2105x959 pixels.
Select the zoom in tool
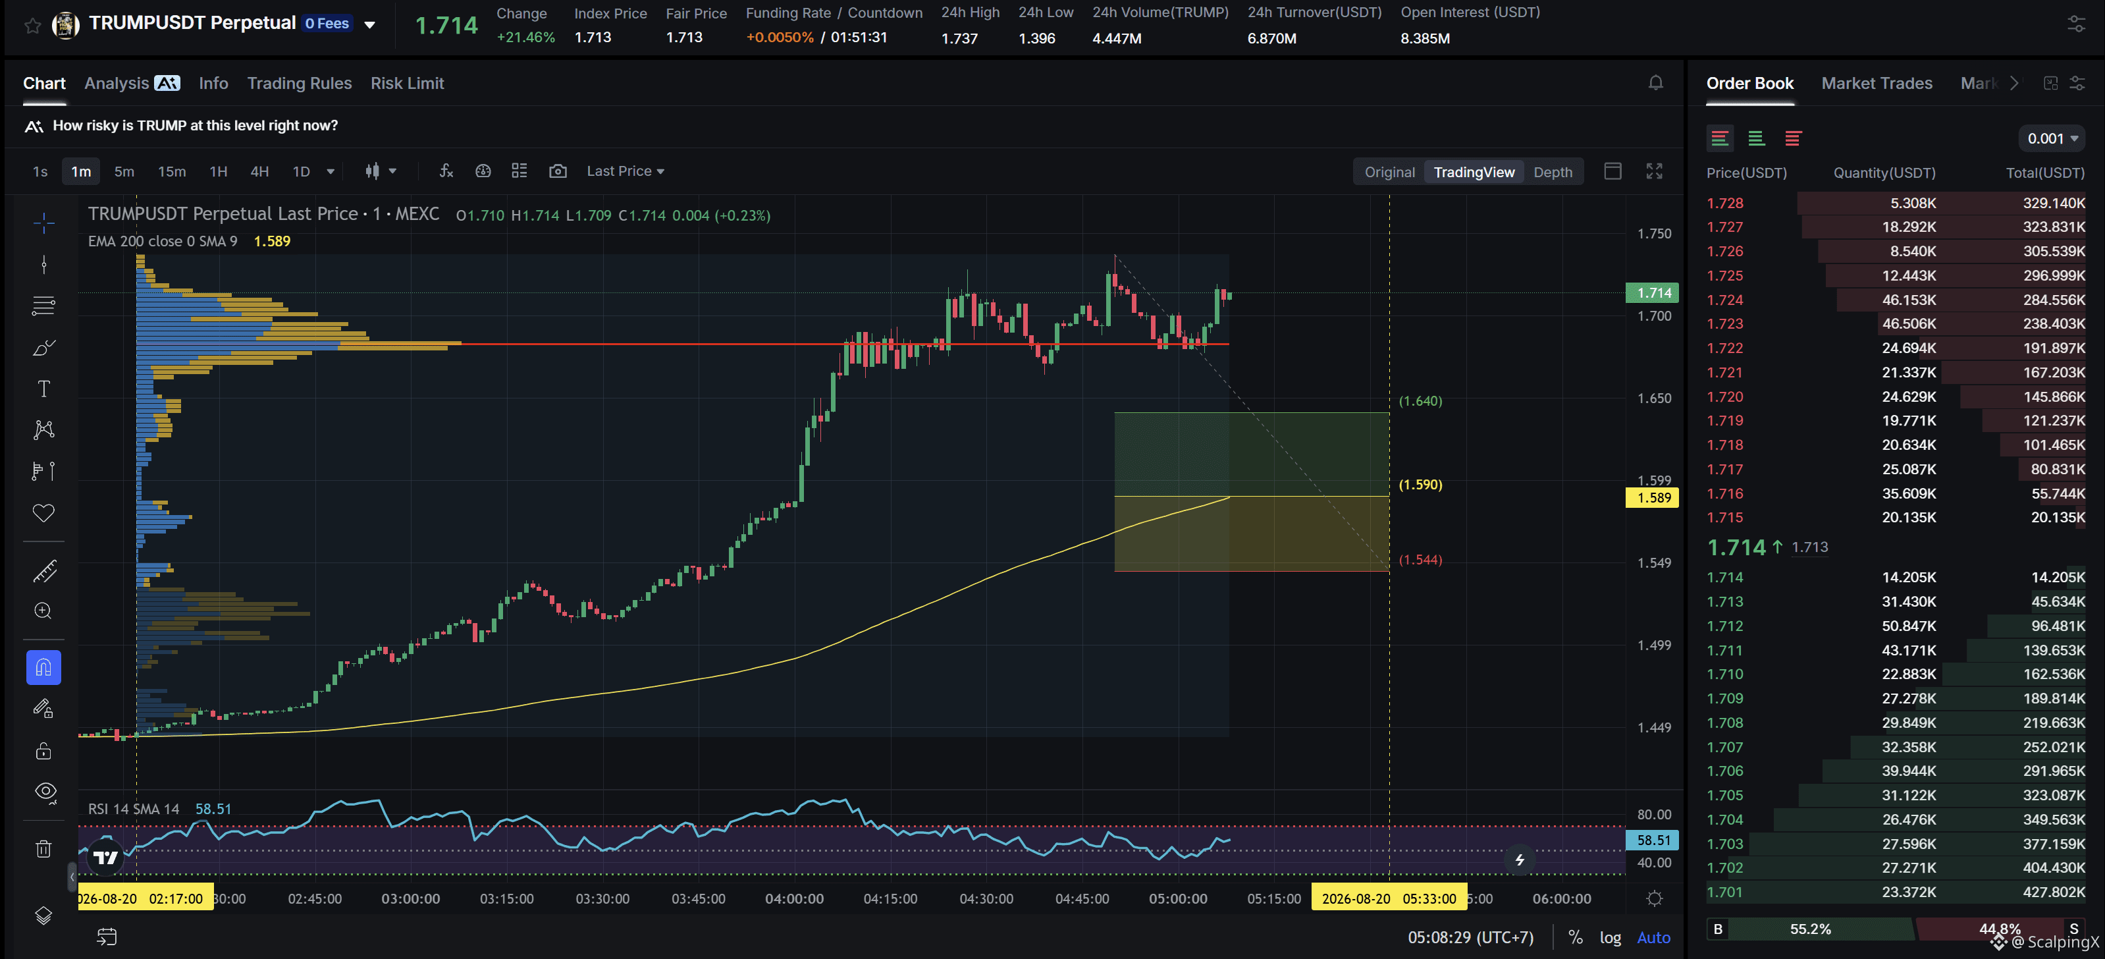coord(44,611)
